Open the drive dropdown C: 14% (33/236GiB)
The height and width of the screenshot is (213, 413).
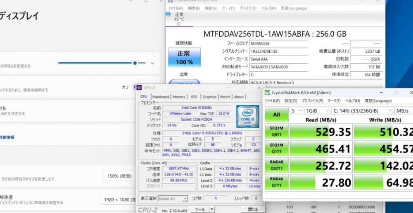pyautogui.click(x=362, y=110)
